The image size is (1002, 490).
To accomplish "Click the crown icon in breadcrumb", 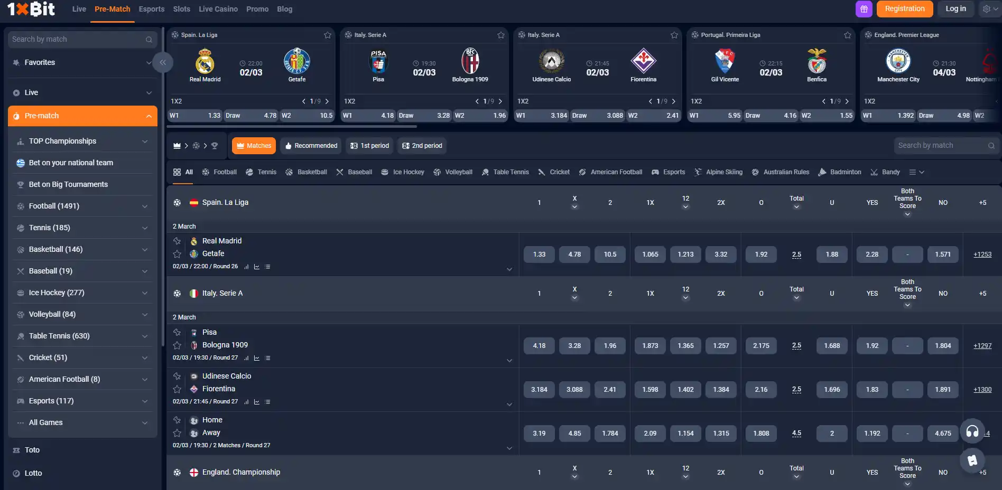I will (177, 146).
